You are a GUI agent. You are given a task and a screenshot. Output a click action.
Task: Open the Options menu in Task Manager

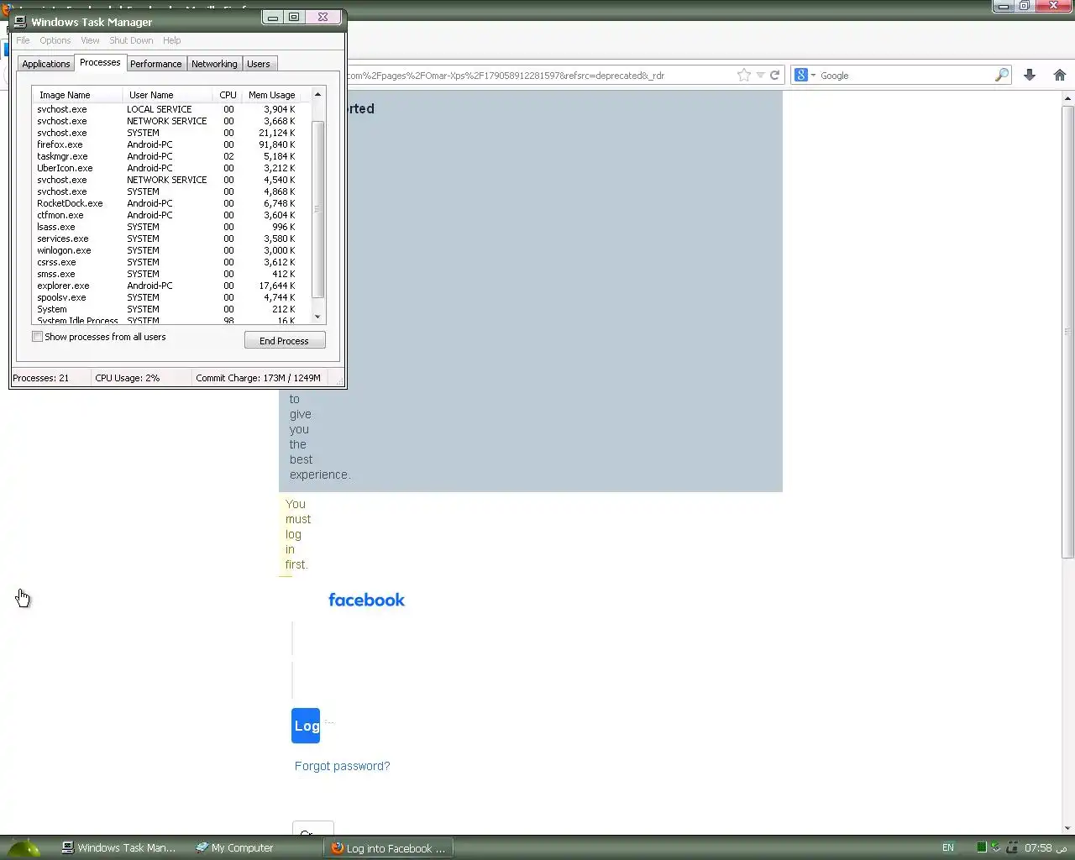(55, 40)
